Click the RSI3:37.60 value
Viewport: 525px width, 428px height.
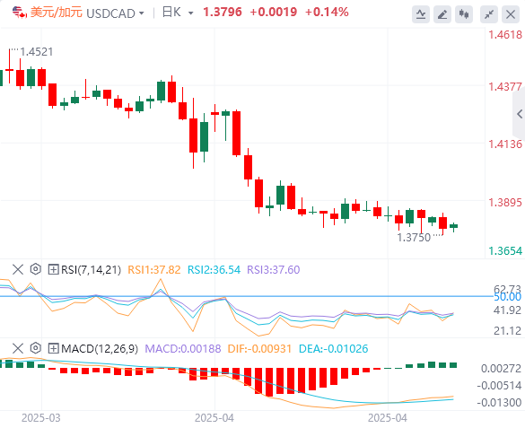click(273, 270)
